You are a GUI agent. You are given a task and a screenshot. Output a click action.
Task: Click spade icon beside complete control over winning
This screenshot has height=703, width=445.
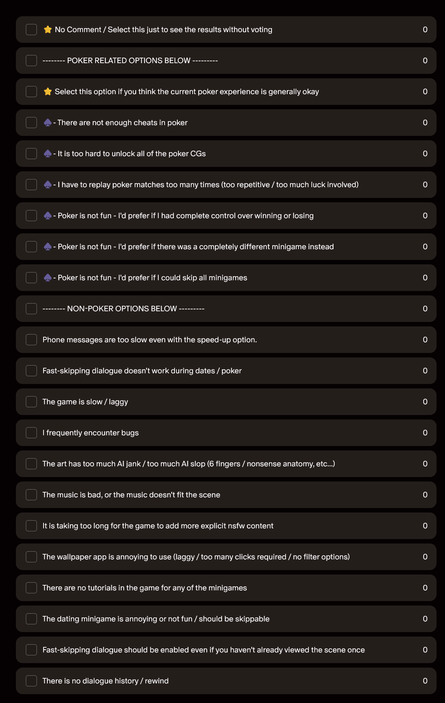click(48, 216)
